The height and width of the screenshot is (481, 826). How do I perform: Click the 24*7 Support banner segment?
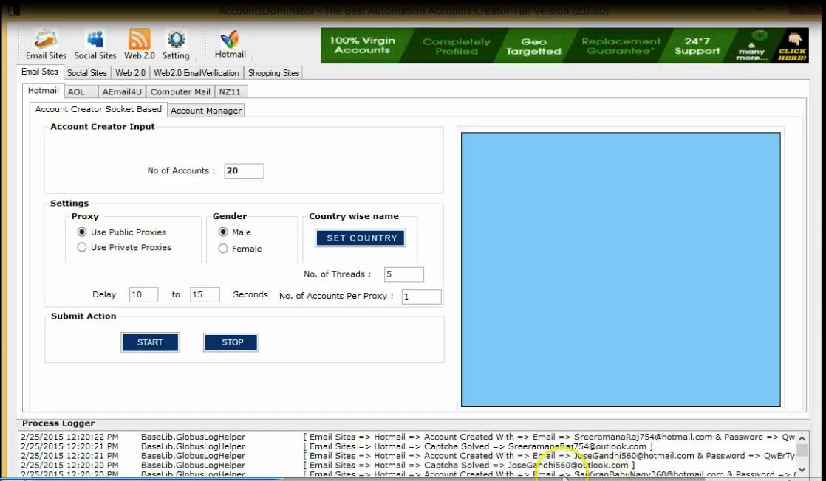pyautogui.click(x=697, y=46)
